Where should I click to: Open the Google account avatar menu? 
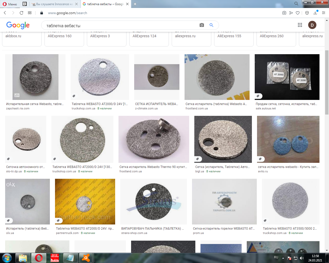(x=312, y=25)
